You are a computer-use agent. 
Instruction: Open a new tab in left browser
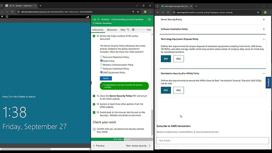click(40, 6)
